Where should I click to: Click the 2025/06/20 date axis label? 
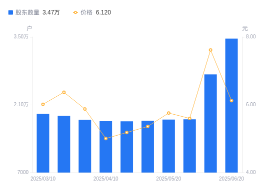coord(231,179)
